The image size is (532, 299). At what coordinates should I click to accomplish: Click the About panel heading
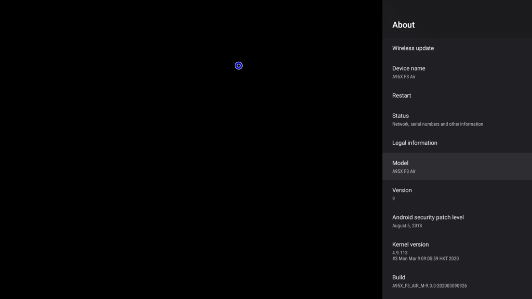pos(403,25)
